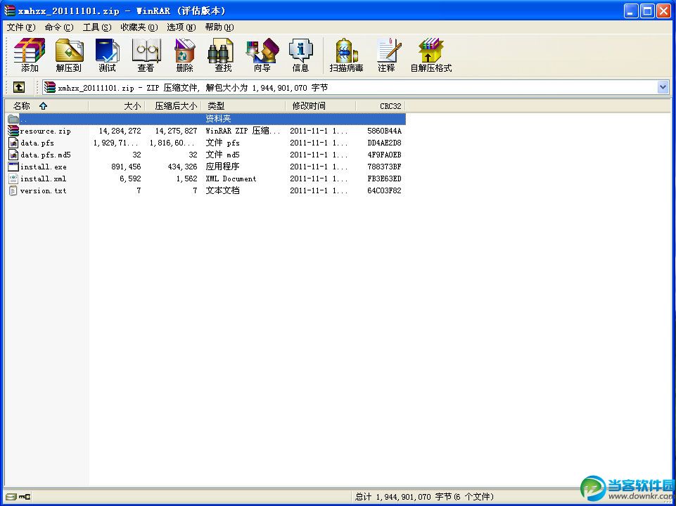676x506 pixels.
Task: Click the key icon in status bar
Action: pos(24,497)
